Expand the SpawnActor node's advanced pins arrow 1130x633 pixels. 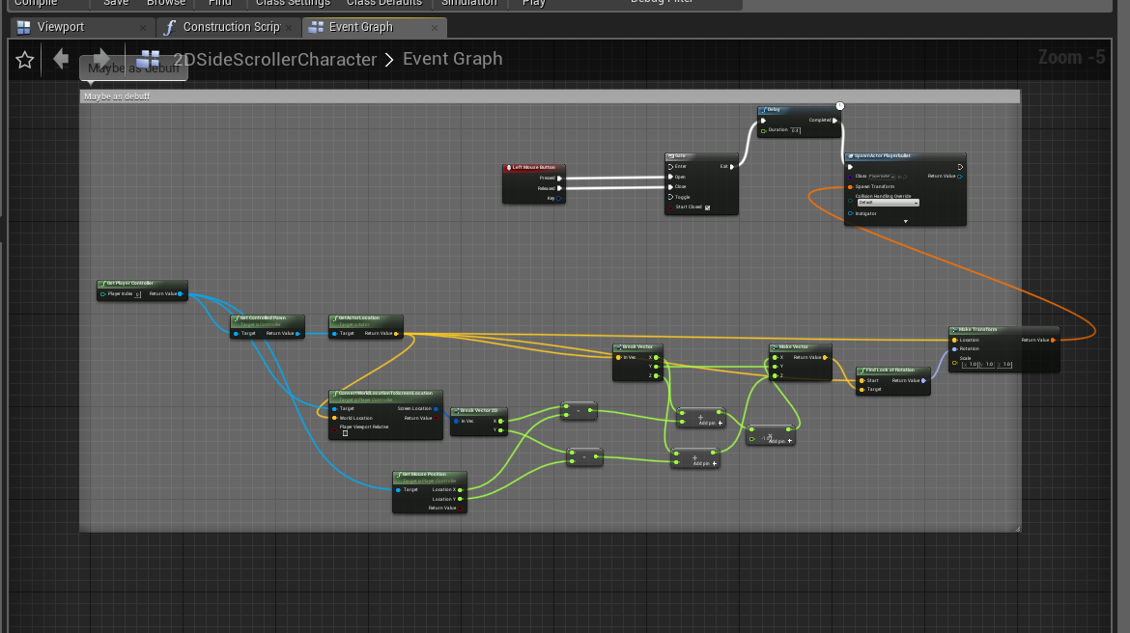point(905,221)
